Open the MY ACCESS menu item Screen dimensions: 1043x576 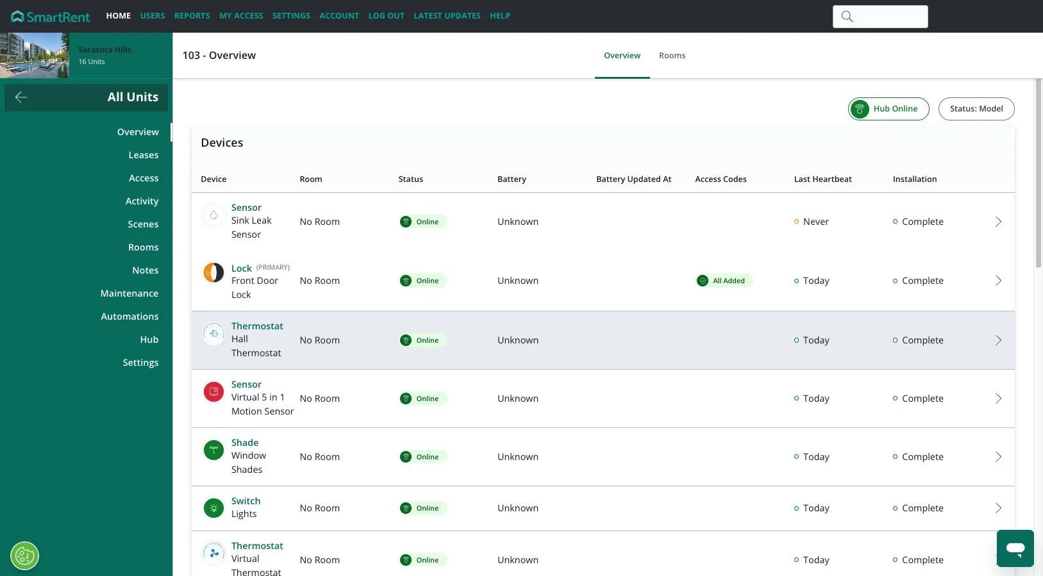[x=241, y=16]
